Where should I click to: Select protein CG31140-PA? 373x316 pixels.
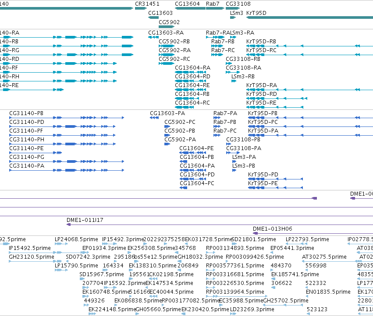pyautogui.click(x=67, y=170)
